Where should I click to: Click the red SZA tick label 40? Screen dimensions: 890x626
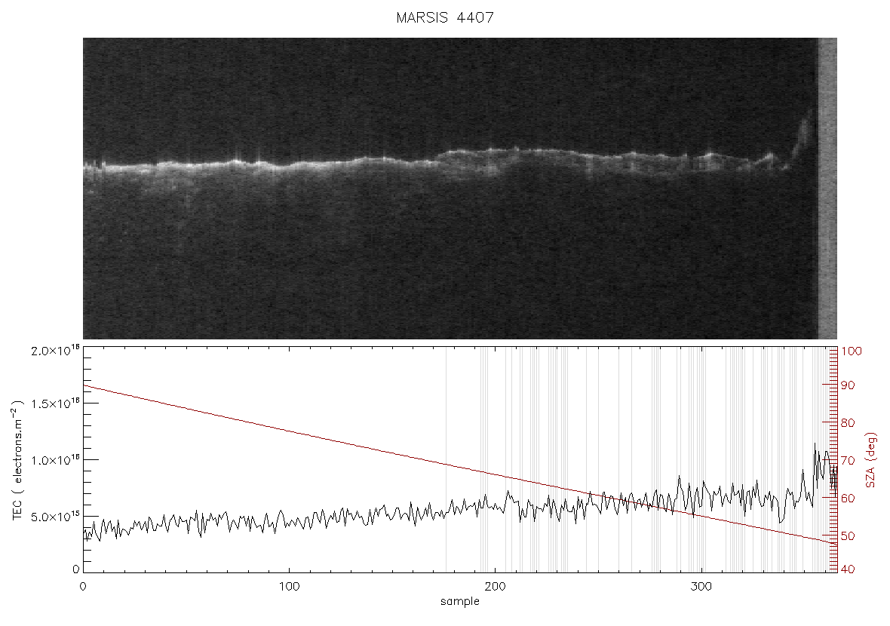848,569
